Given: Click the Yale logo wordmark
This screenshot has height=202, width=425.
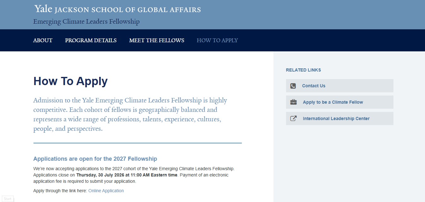Looking at the screenshot, I should (x=43, y=9).
